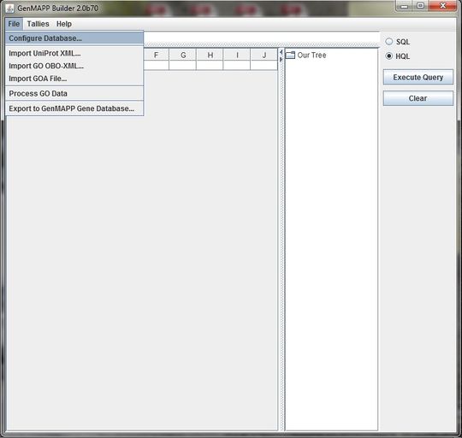Collapse split pane with left arrow
The width and height of the screenshot is (462, 438).
tap(281, 52)
